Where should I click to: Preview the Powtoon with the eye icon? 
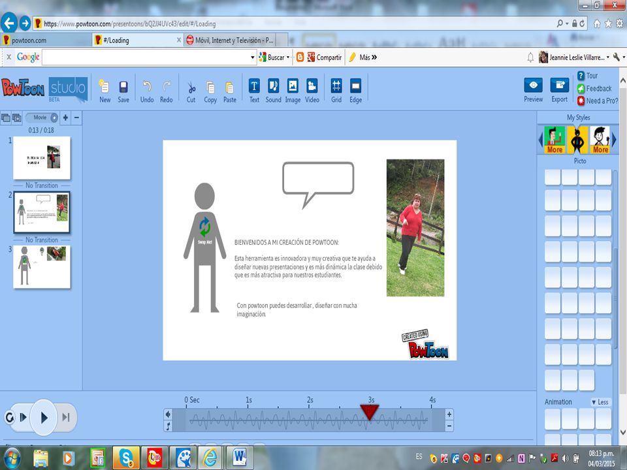pyautogui.click(x=534, y=85)
